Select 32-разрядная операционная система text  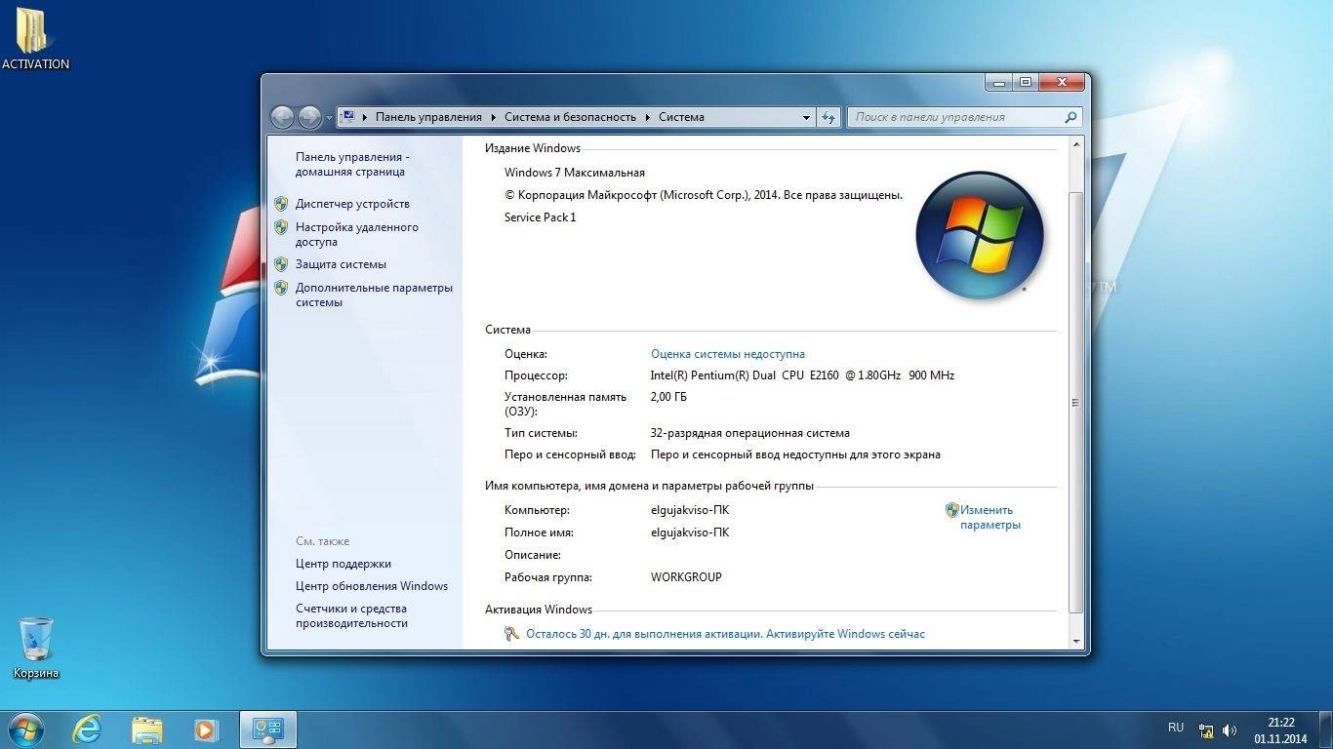click(x=749, y=433)
